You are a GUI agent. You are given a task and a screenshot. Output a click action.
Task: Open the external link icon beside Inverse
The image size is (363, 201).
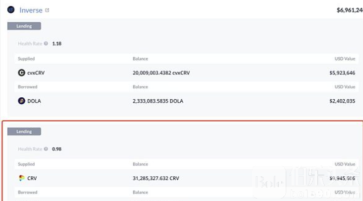tap(47, 10)
